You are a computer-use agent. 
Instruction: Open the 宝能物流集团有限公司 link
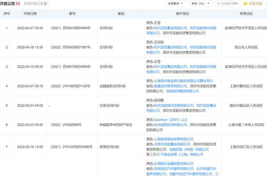[x=182, y=91]
